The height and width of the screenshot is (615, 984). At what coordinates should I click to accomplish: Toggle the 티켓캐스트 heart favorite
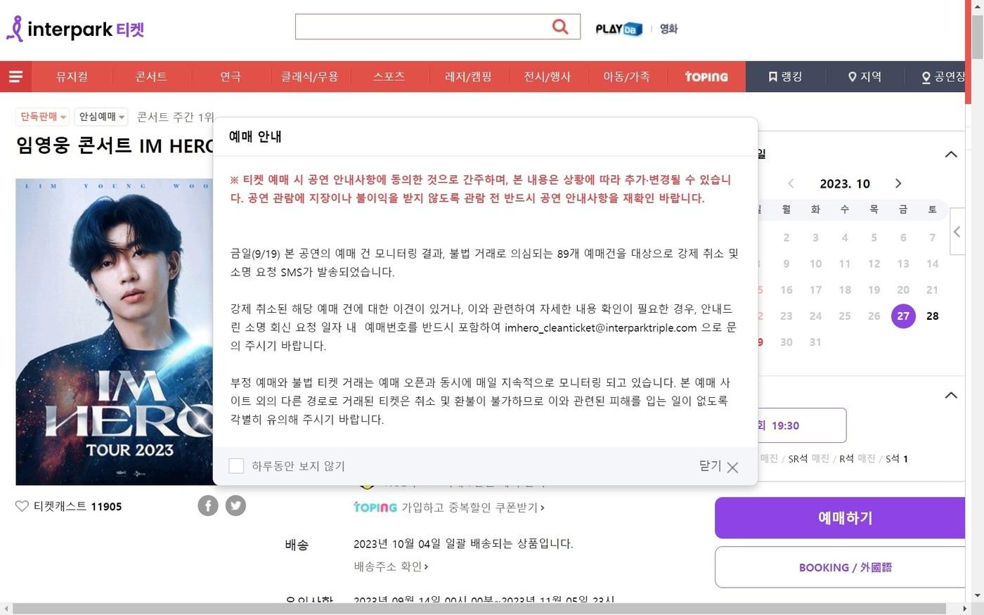tap(22, 506)
